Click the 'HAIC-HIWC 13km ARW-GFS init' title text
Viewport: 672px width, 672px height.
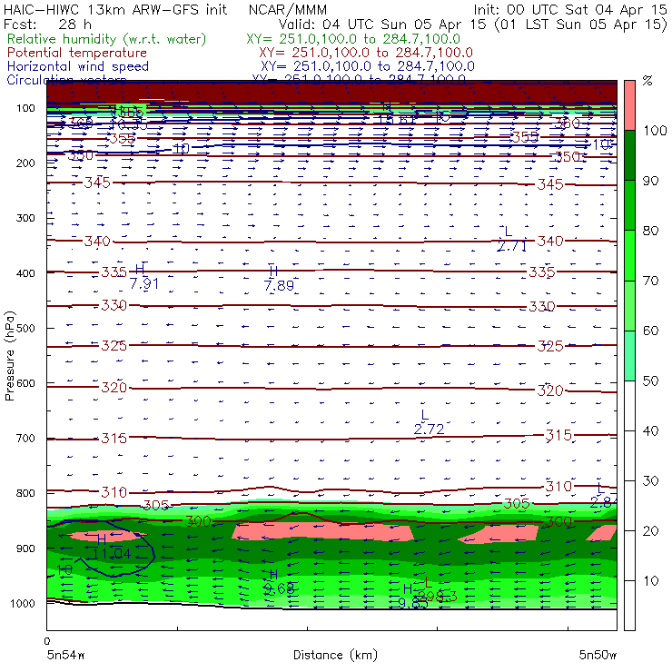click(115, 9)
